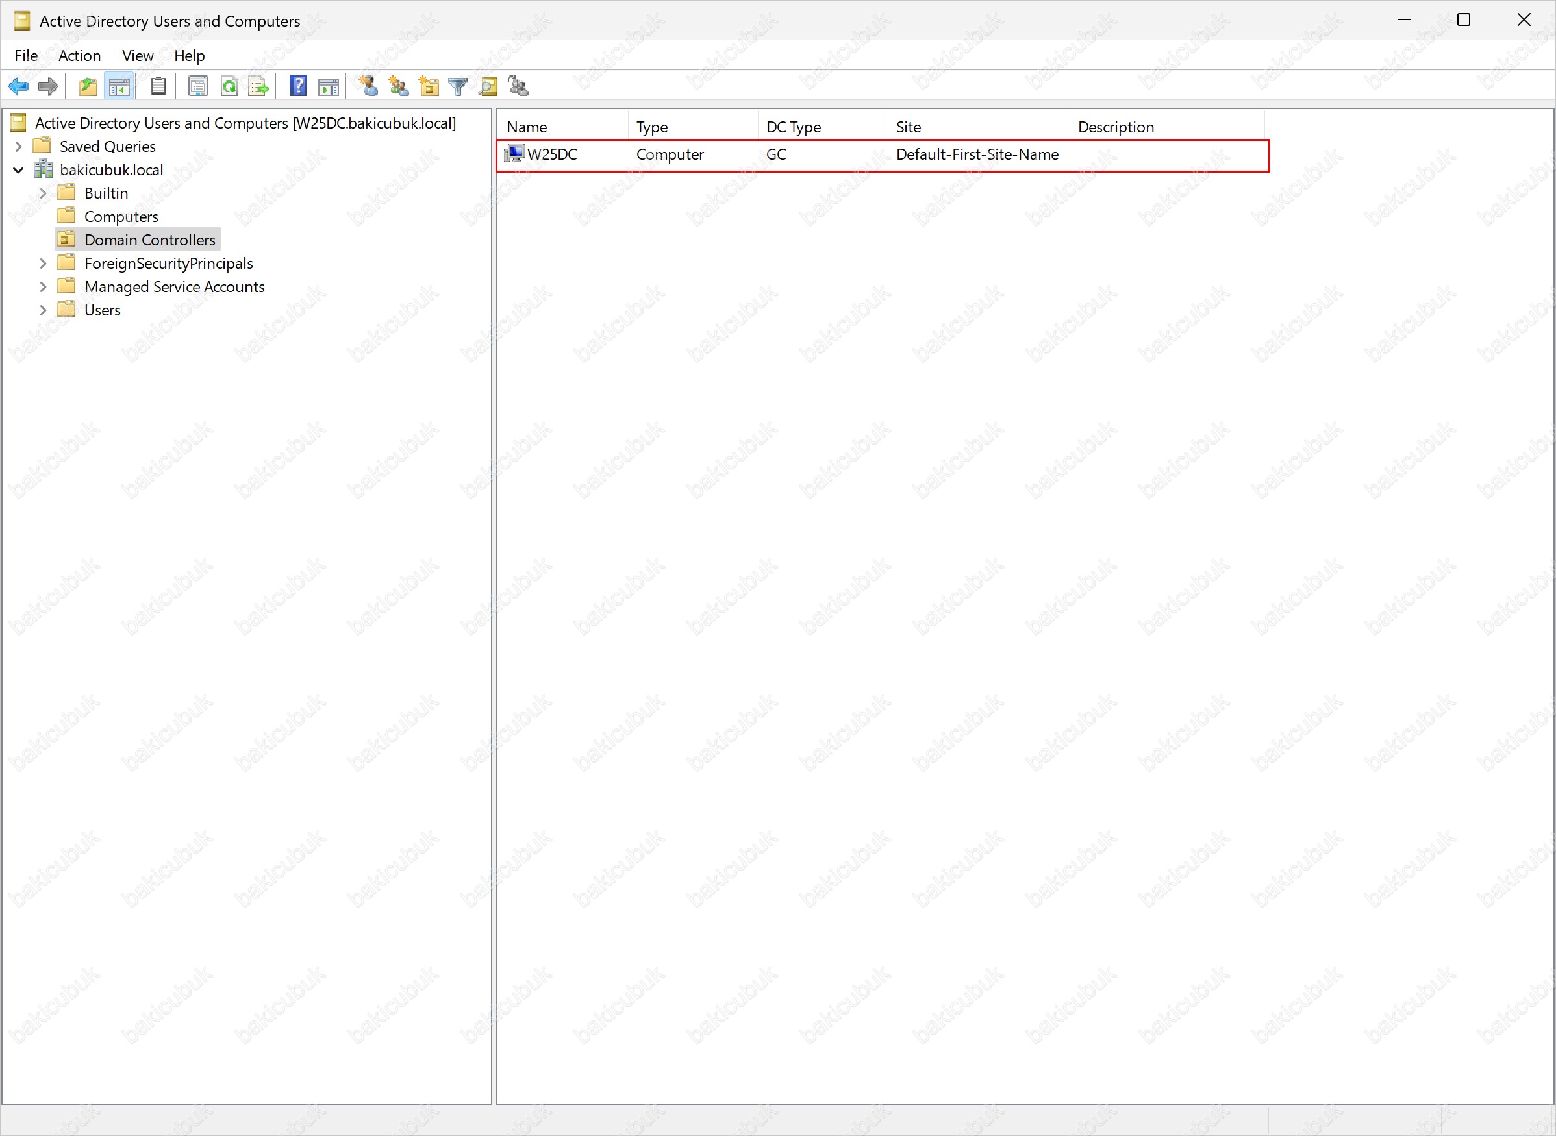The width and height of the screenshot is (1556, 1136).
Task: Create a new user with toolbar icon
Action: (x=369, y=86)
